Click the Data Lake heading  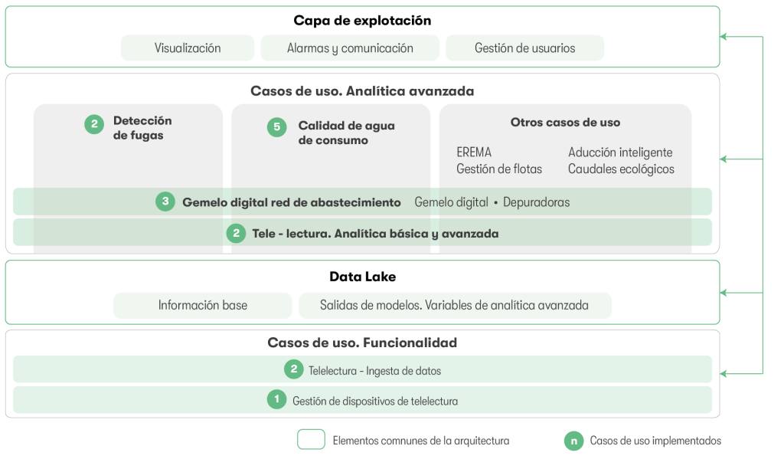[362, 277]
